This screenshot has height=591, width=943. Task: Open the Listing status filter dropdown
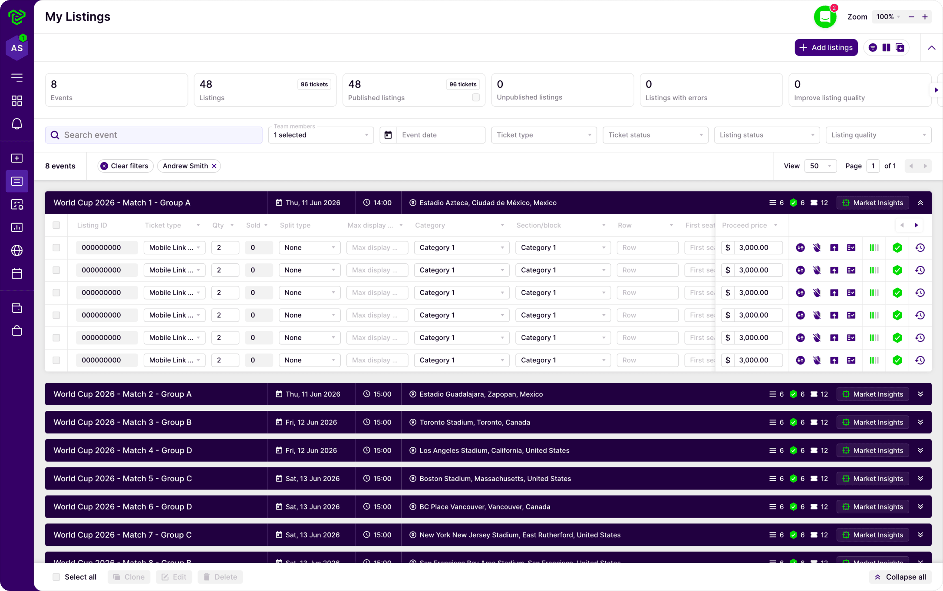click(x=767, y=135)
